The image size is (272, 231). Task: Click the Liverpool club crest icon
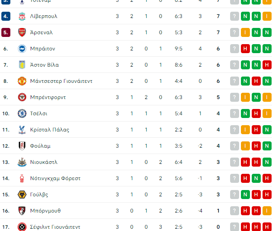[22, 16]
